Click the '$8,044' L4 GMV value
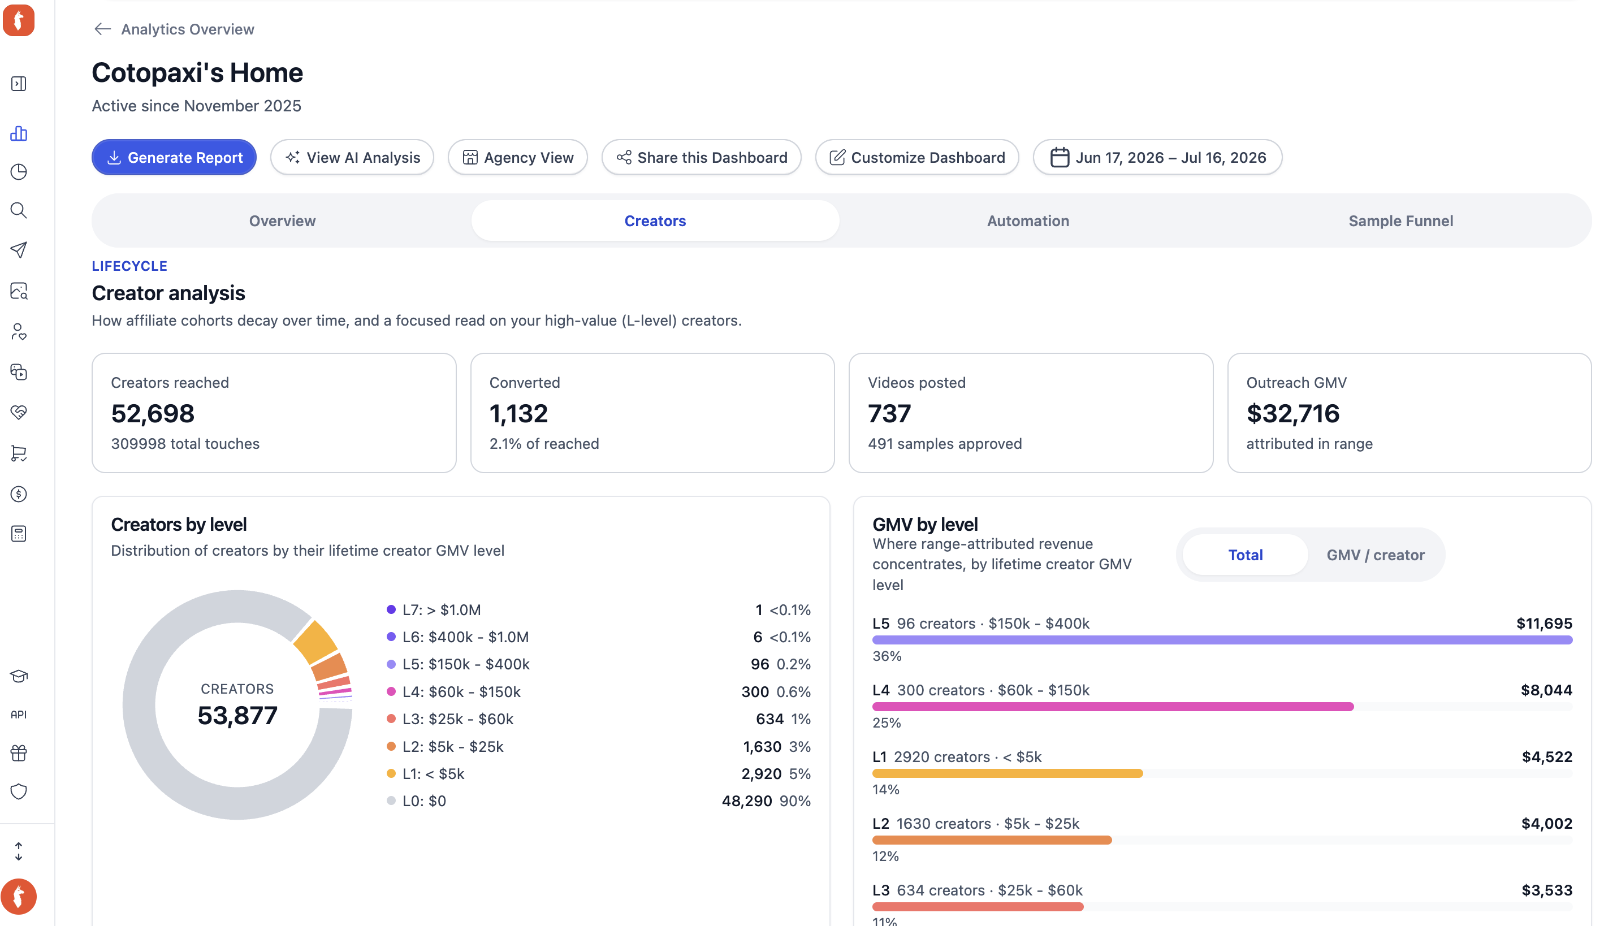 point(1546,690)
